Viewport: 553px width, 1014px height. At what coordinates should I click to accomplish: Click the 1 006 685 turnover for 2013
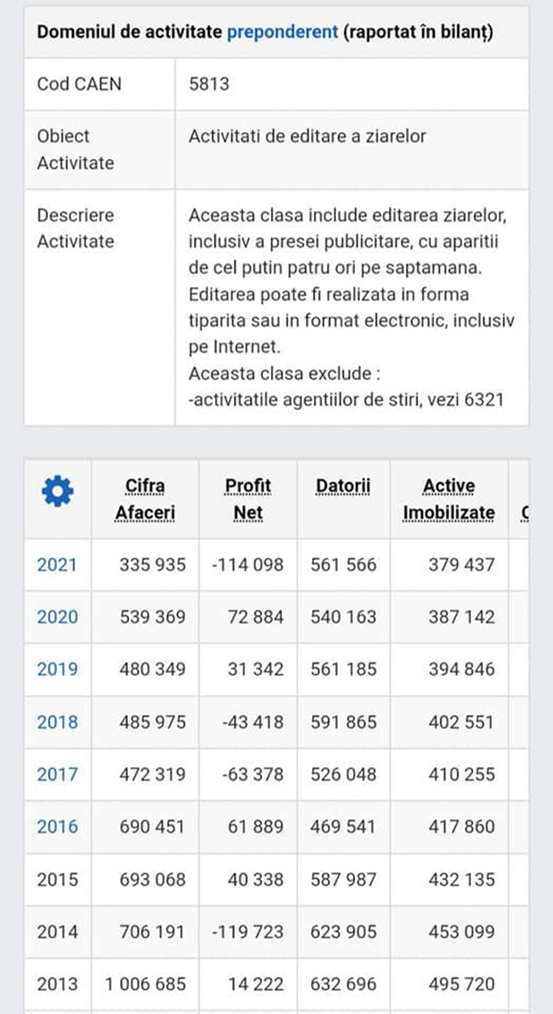pos(145,985)
